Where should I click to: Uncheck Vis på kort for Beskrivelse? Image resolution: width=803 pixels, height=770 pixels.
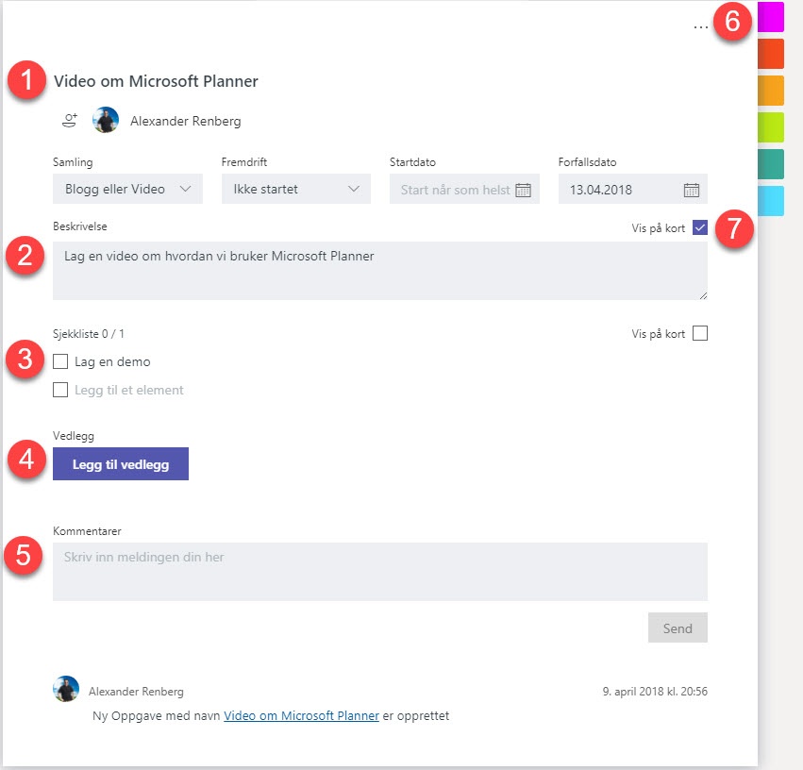(700, 227)
